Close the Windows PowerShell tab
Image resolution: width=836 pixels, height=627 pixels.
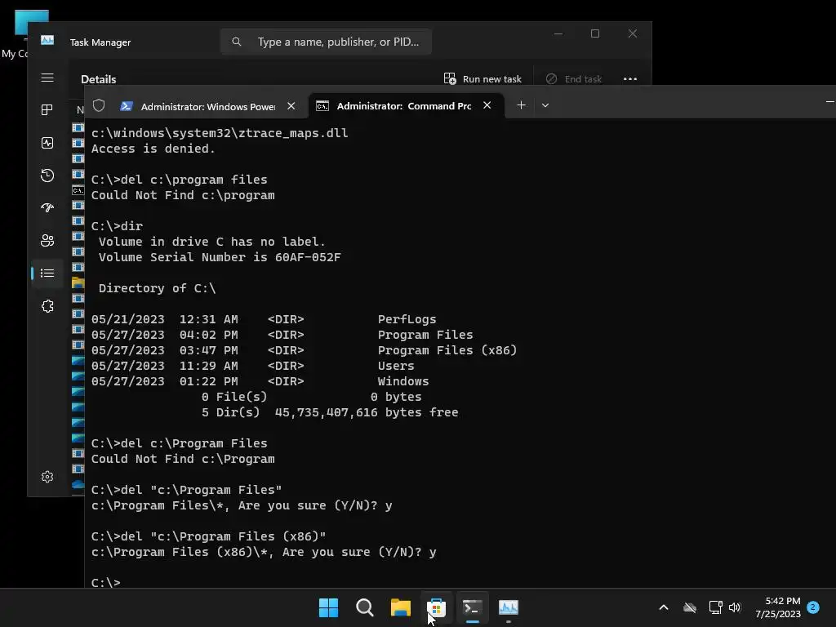(x=291, y=106)
